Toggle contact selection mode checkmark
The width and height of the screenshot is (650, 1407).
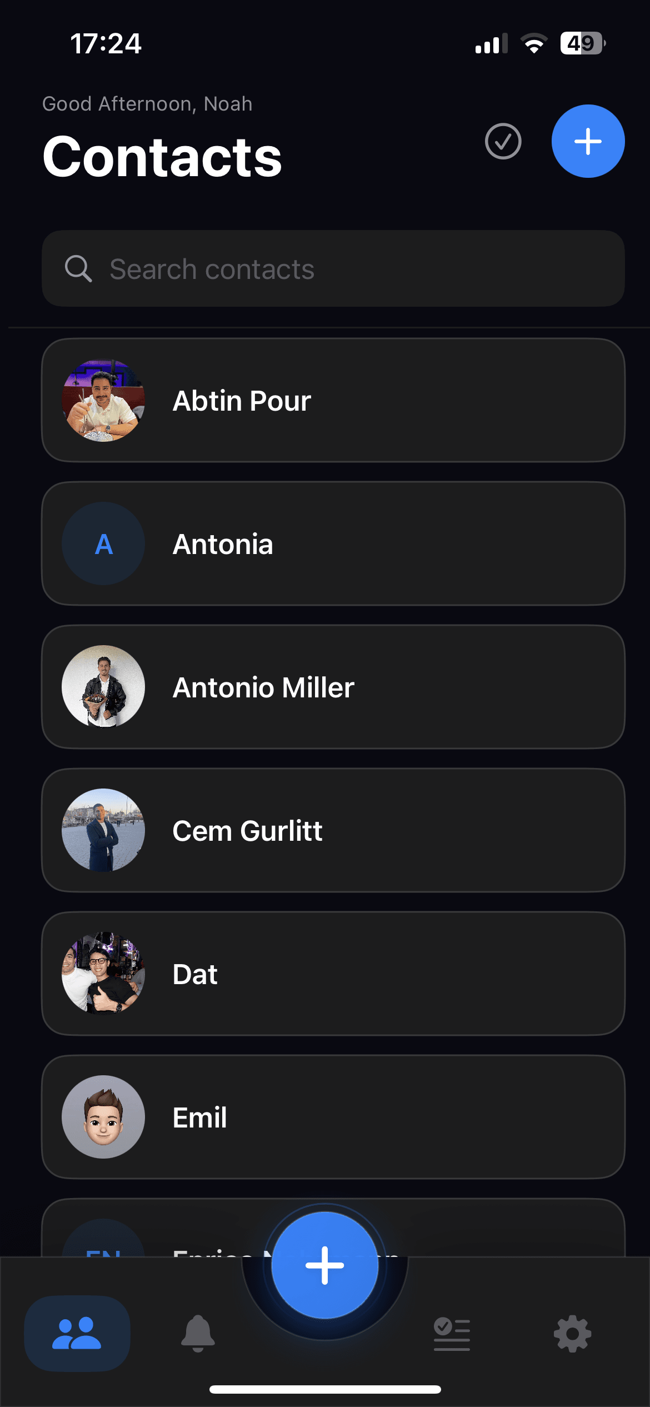503,141
